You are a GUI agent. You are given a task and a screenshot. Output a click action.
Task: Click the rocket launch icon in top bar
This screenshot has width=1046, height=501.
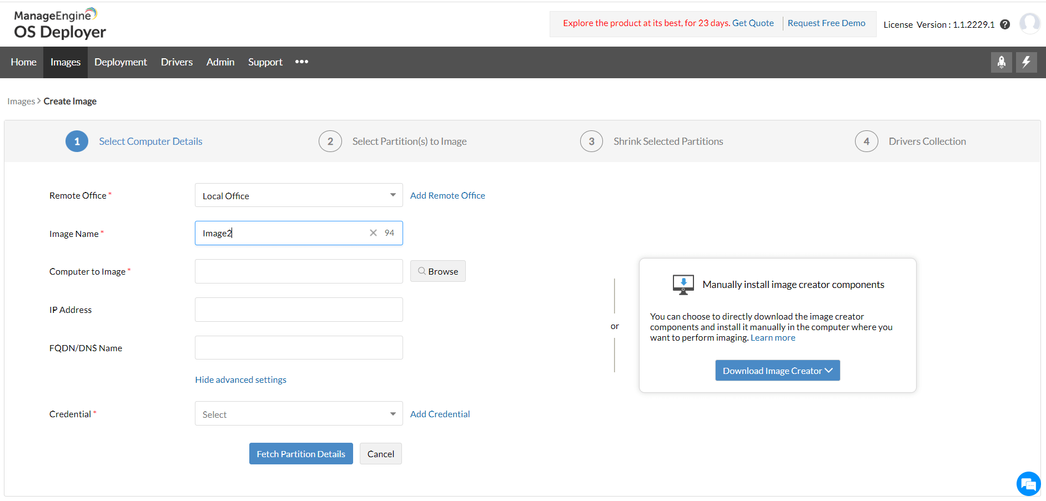tap(1001, 62)
